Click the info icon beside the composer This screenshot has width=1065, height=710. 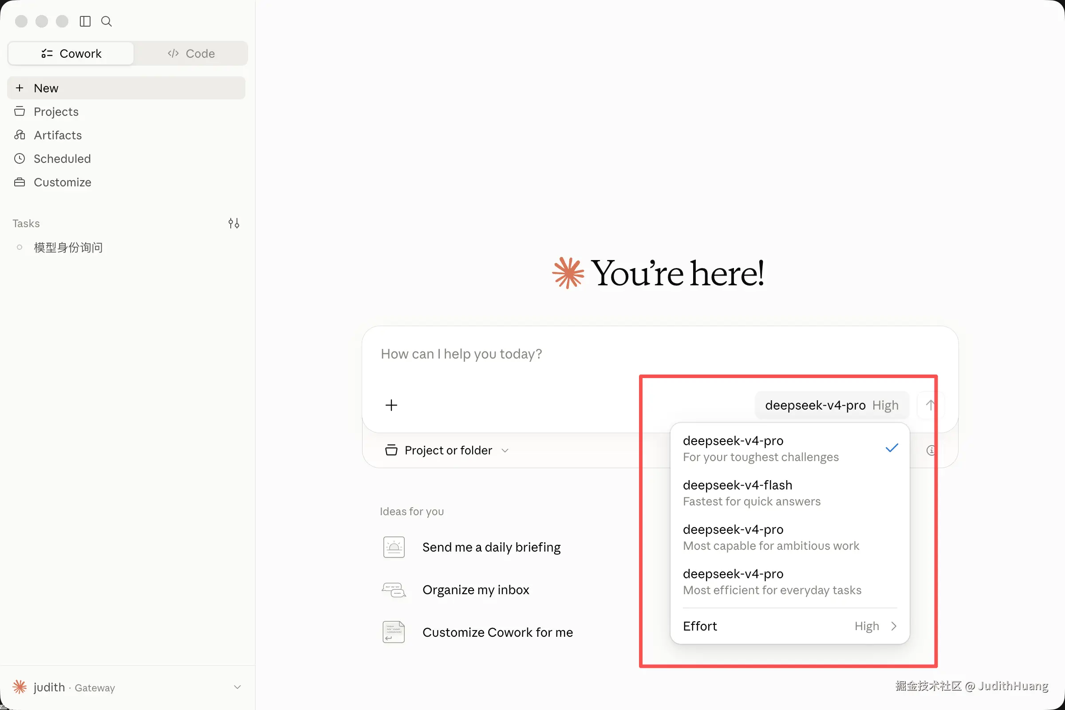[x=931, y=450]
